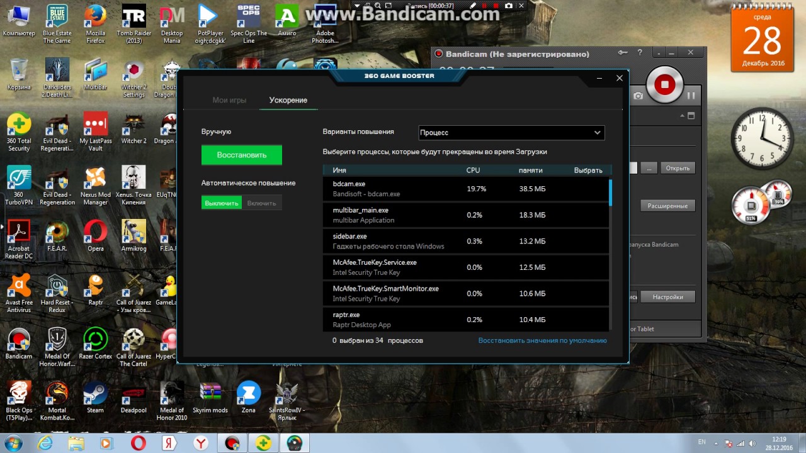Image resolution: width=806 pixels, height=453 pixels.
Task: Sort processes by памяти column header
Action: 531,170
